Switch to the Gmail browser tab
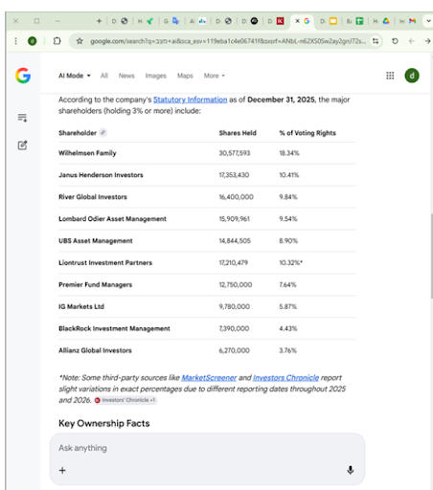433x490 pixels. click(412, 21)
